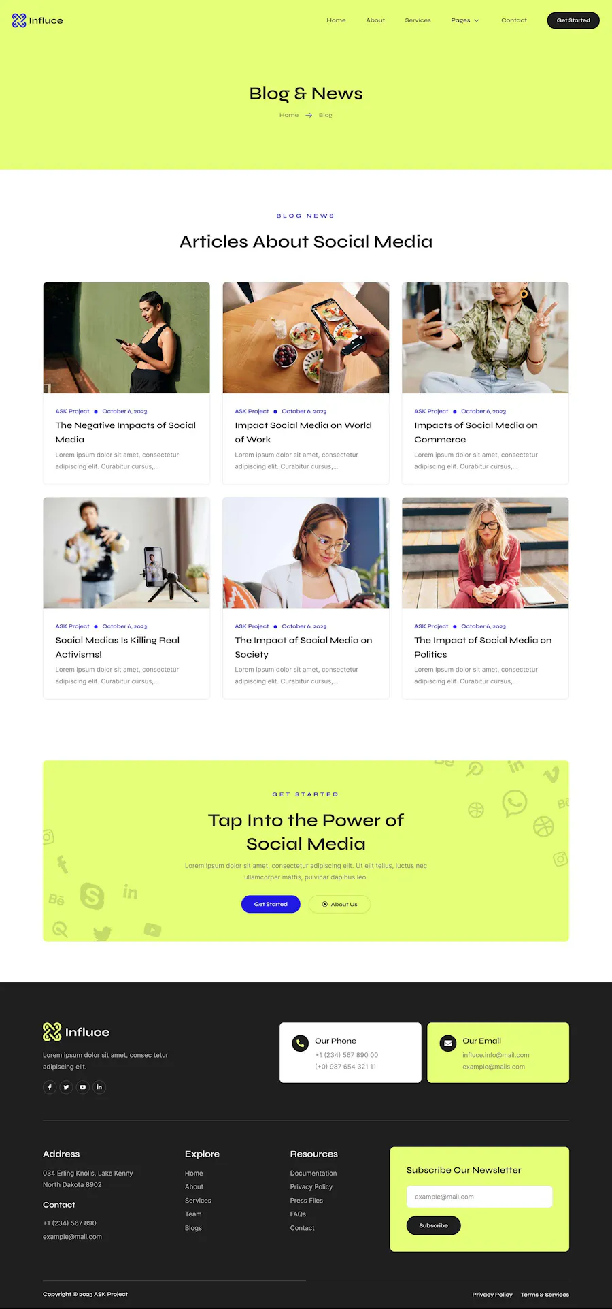Click the header Get Started button
Image resolution: width=612 pixels, height=1309 pixels.
point(573,20)
